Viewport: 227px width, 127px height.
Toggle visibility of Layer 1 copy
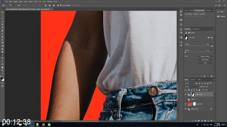point(186,95)
